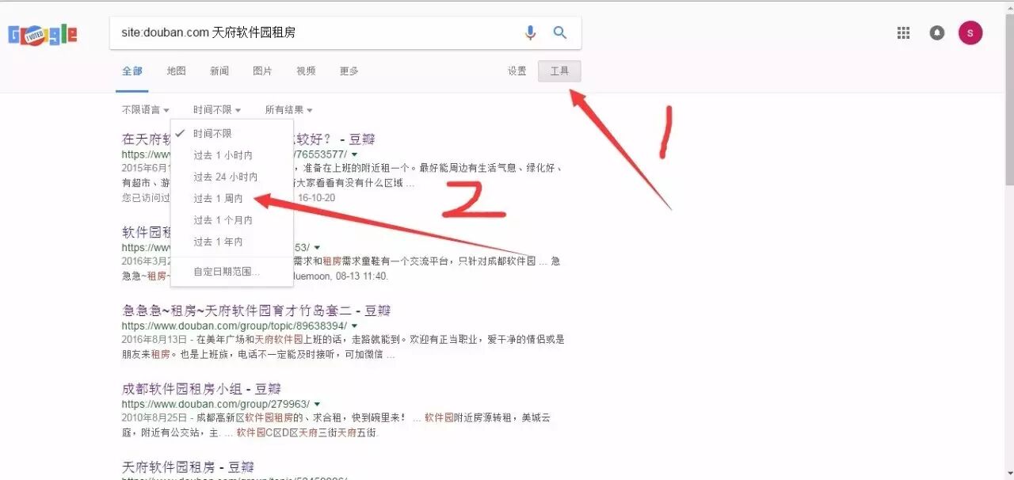The image size is (1014, 480).
Task: Start voice search with microphone icon
Action: click(x=530, y=32)
